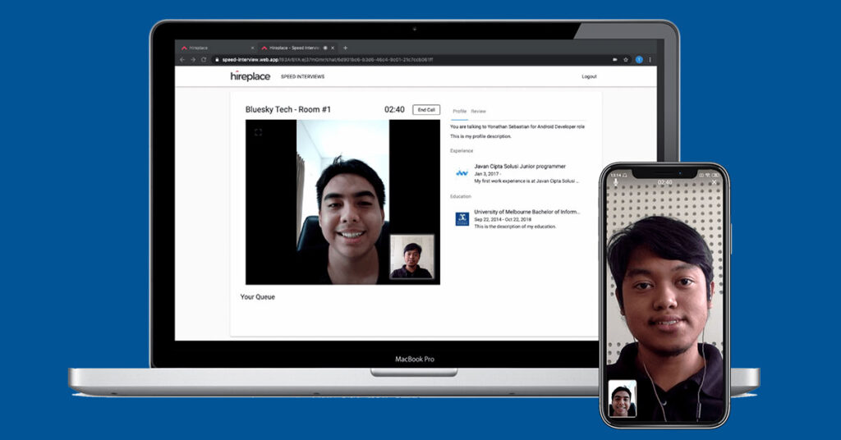
Task: Open the Chrome three-dot menu
Action: pyautogui.click(x=650, y=60)
